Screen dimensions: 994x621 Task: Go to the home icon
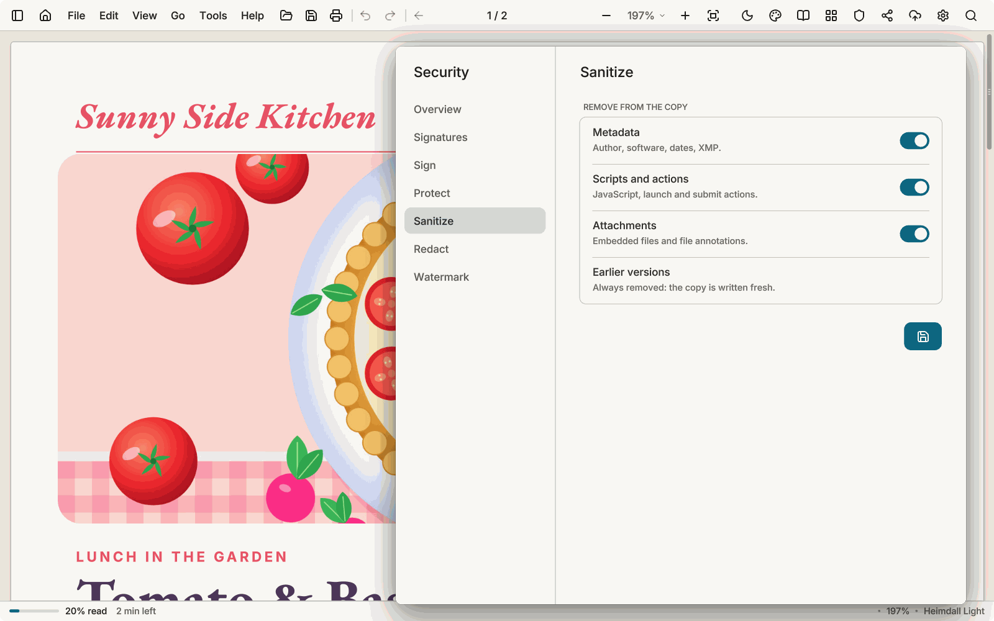45,16
